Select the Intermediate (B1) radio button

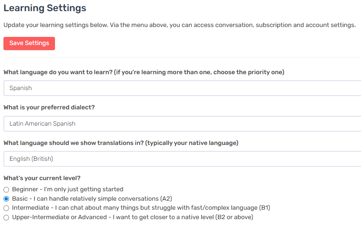pos(6,208)
